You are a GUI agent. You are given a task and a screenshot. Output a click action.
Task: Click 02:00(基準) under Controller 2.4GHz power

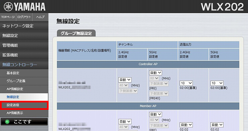tap(188, 88)
